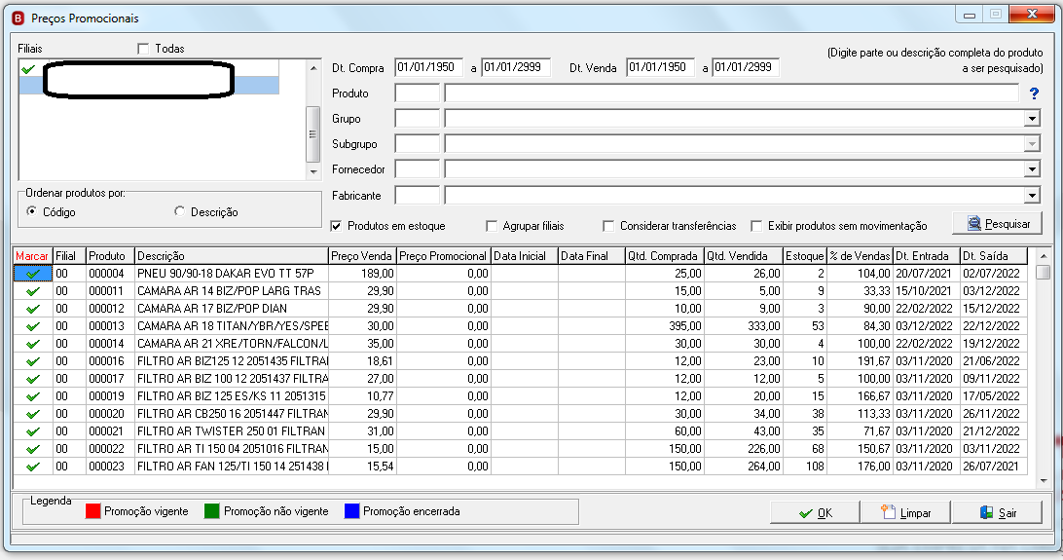Screen dimensions: 1063x560
Task: Click the Preço Promocional column header
Action: pos(443,255)
